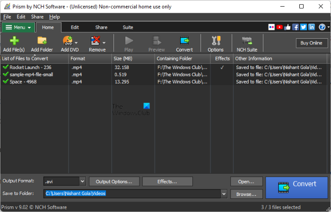Click the green check beside sample-mp4-file-small
Image resolution: width=331 pixels, height=212 pixels.
(6, 74)
